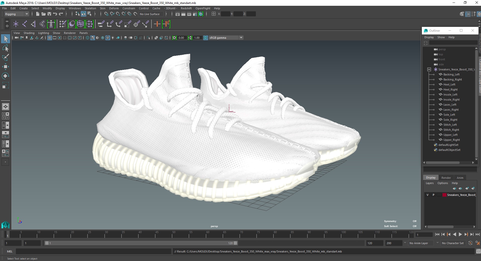Click the Create Locator shelf icon
The width and height of the screenshot is (481, 261).
[x=16, y=24]
